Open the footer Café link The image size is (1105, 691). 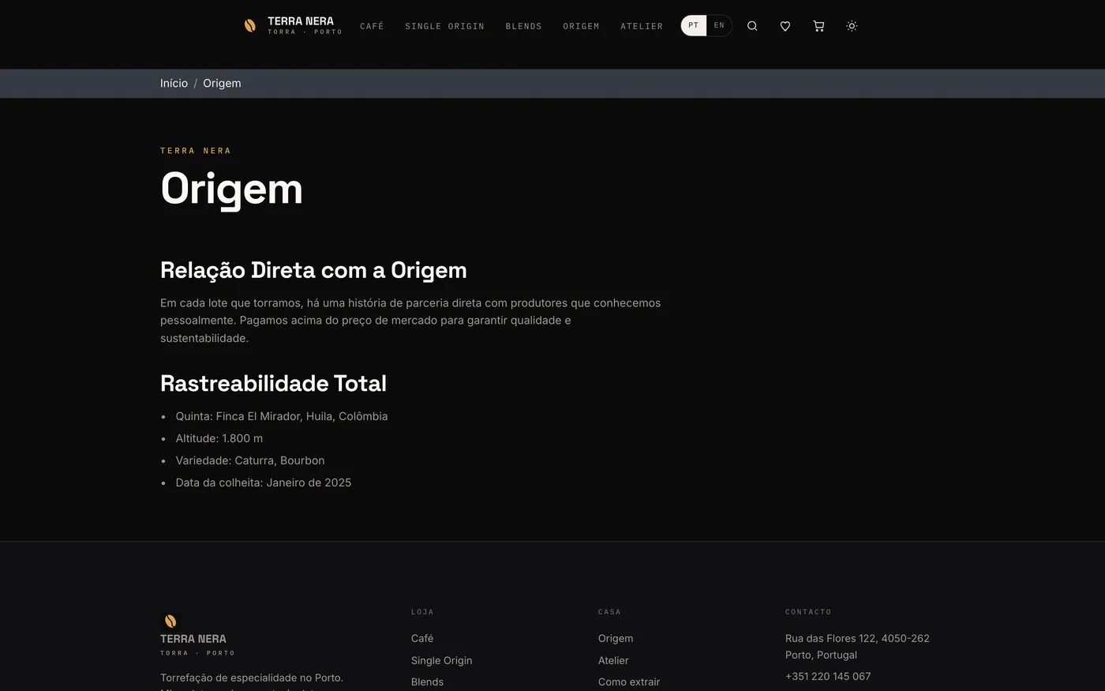point(422,638)
